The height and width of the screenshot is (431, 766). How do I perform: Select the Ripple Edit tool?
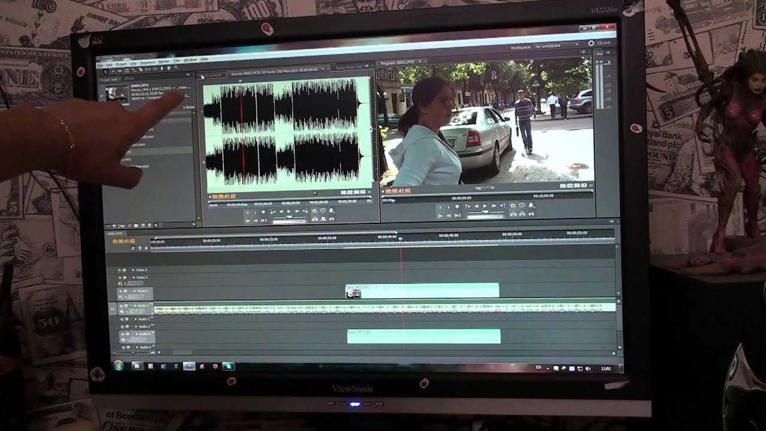(x=120, y=71)
